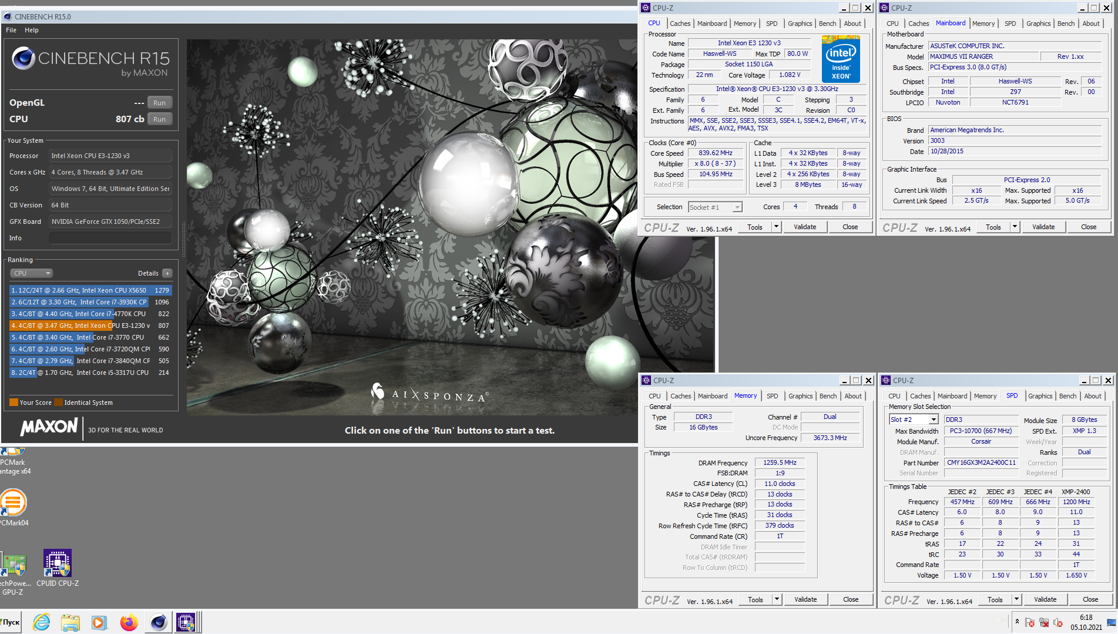This screenshot has width=1118, height=634.
Task: Launch the media player taskbar icon
Action: point(99,622)
